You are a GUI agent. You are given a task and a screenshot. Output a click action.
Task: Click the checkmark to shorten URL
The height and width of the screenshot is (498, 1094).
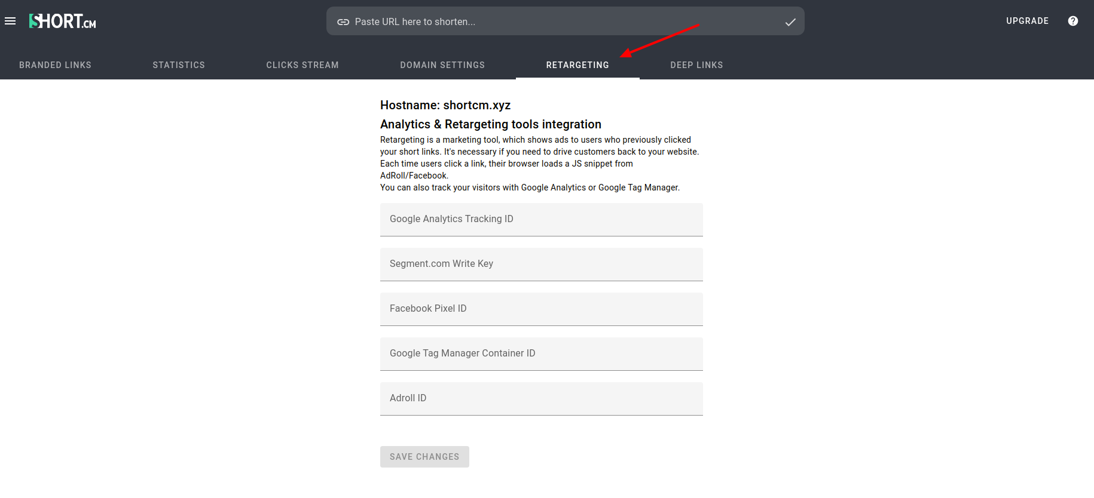[x=790, y=22]
